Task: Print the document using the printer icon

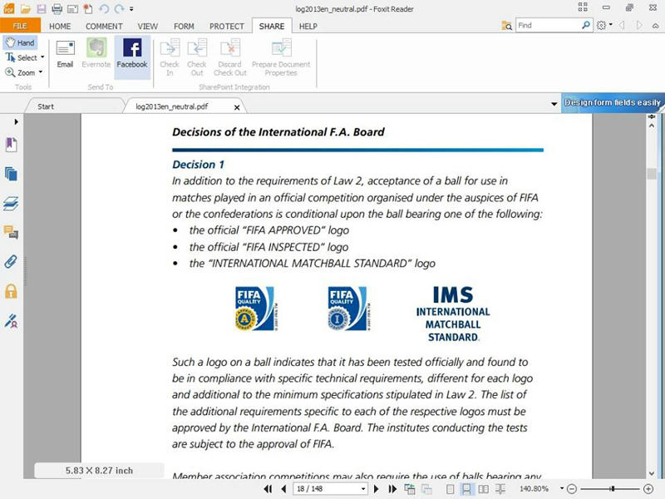Action: 57,8
